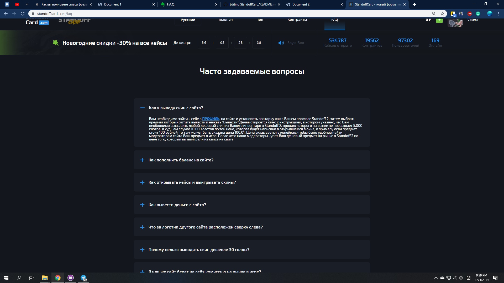Viewport: 504px width, 283px height.
Task: Click the green plus balance top-up button
Action: coord(439,20)
